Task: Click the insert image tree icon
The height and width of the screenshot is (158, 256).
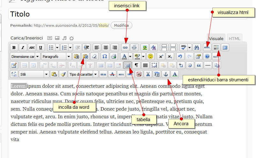Action: point(145,48)
